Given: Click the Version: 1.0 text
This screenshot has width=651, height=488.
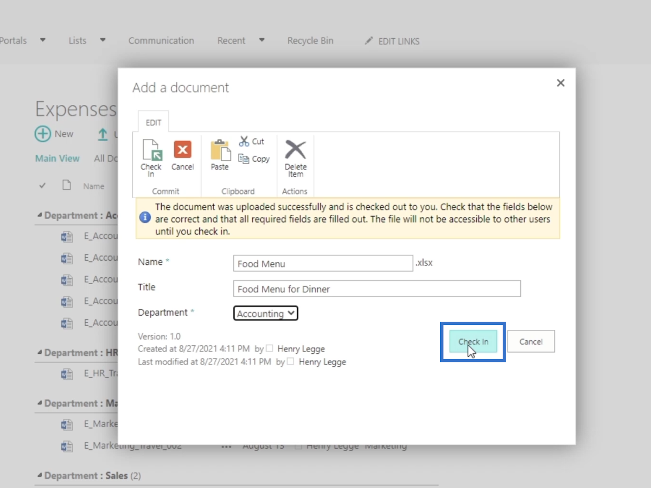Looking at the screenshot, I should coord(159,336).
